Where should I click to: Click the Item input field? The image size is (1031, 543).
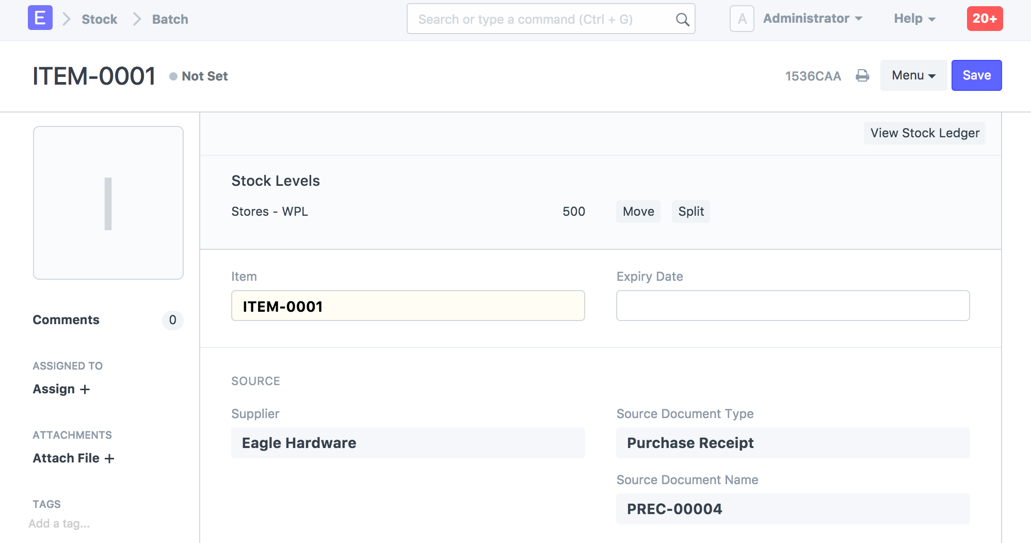pyautogui.click(x=408, y=306)
